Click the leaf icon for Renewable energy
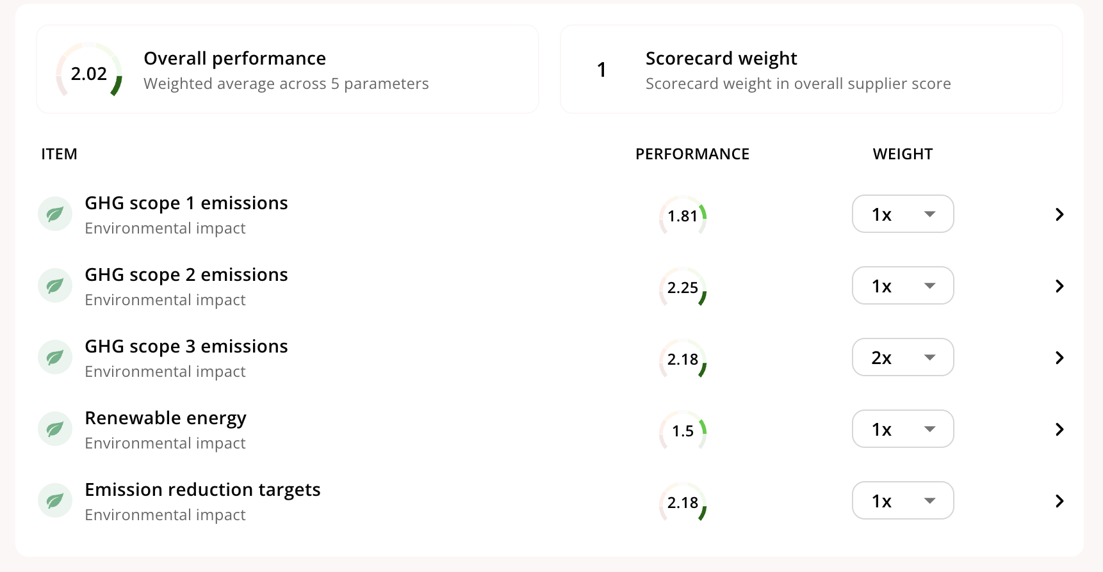1103x572 pixels. pyautogui.click(x=55, y=429)
